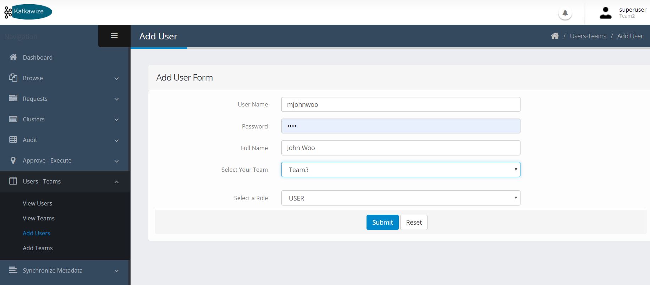The image size is (650, 285).
Task: Toggle the hamburger navigation menu
Action: tap(114, 36)
